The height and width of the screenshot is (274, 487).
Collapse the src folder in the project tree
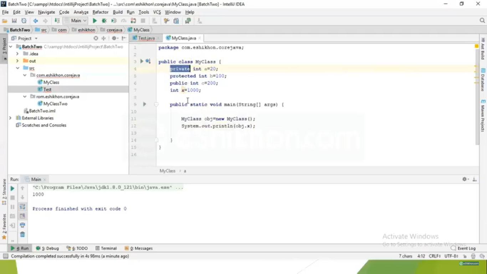(x=17, y=68)
